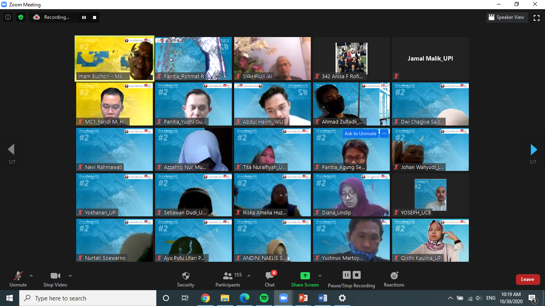This screenshot has width=545, height=306.
Task: Stop Video camera button
Action: click(x=55, y=279)
